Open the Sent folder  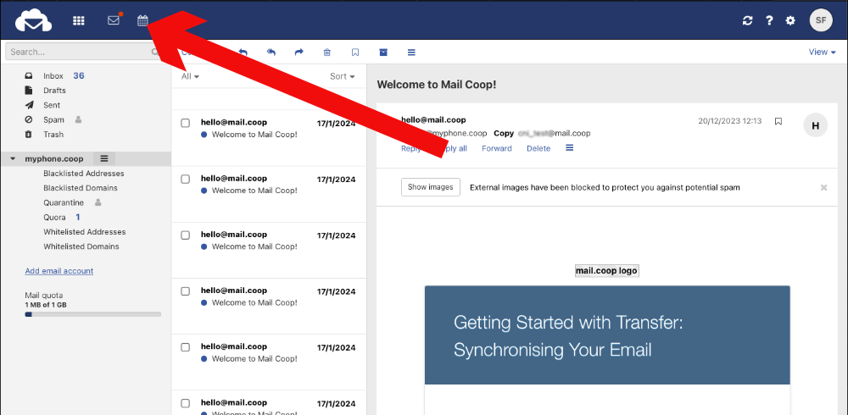tap(52, 105)
